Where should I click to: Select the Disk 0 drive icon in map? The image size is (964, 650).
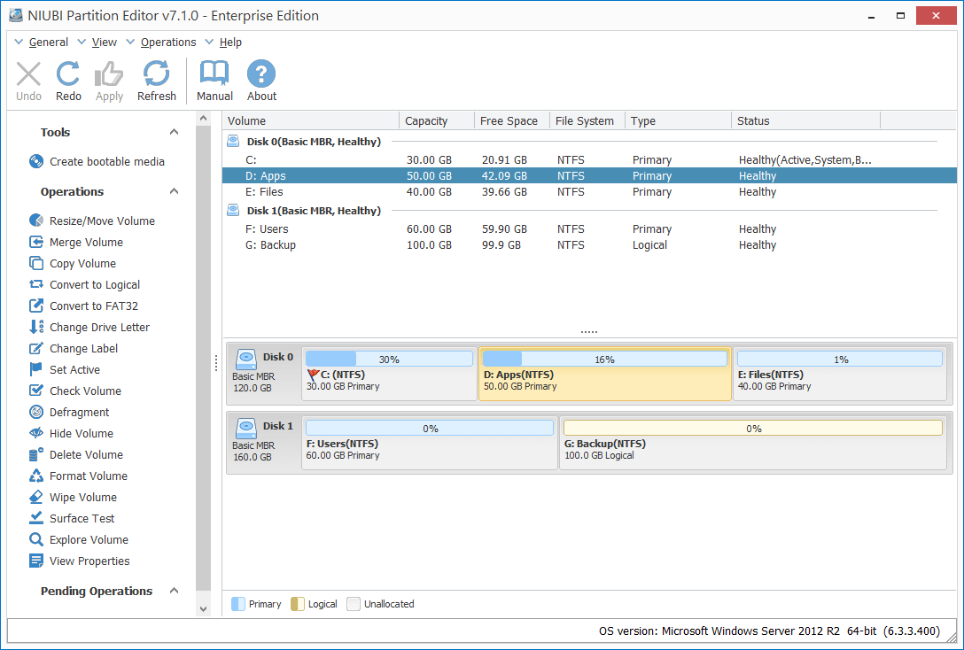point(246,358)
